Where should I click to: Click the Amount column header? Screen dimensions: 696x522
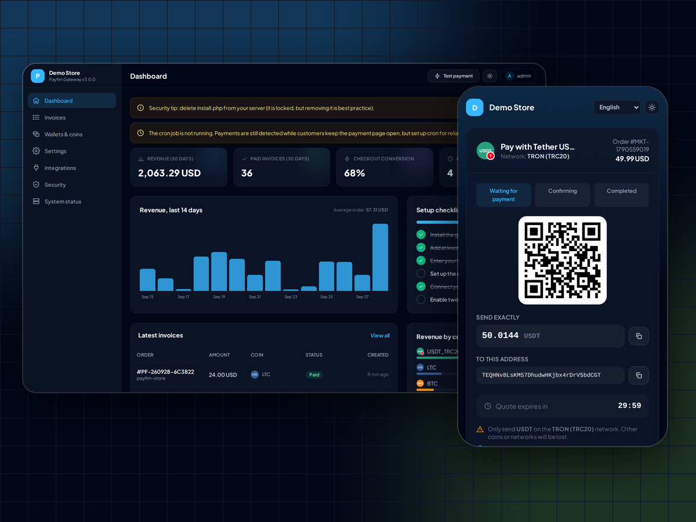point(219,355)
